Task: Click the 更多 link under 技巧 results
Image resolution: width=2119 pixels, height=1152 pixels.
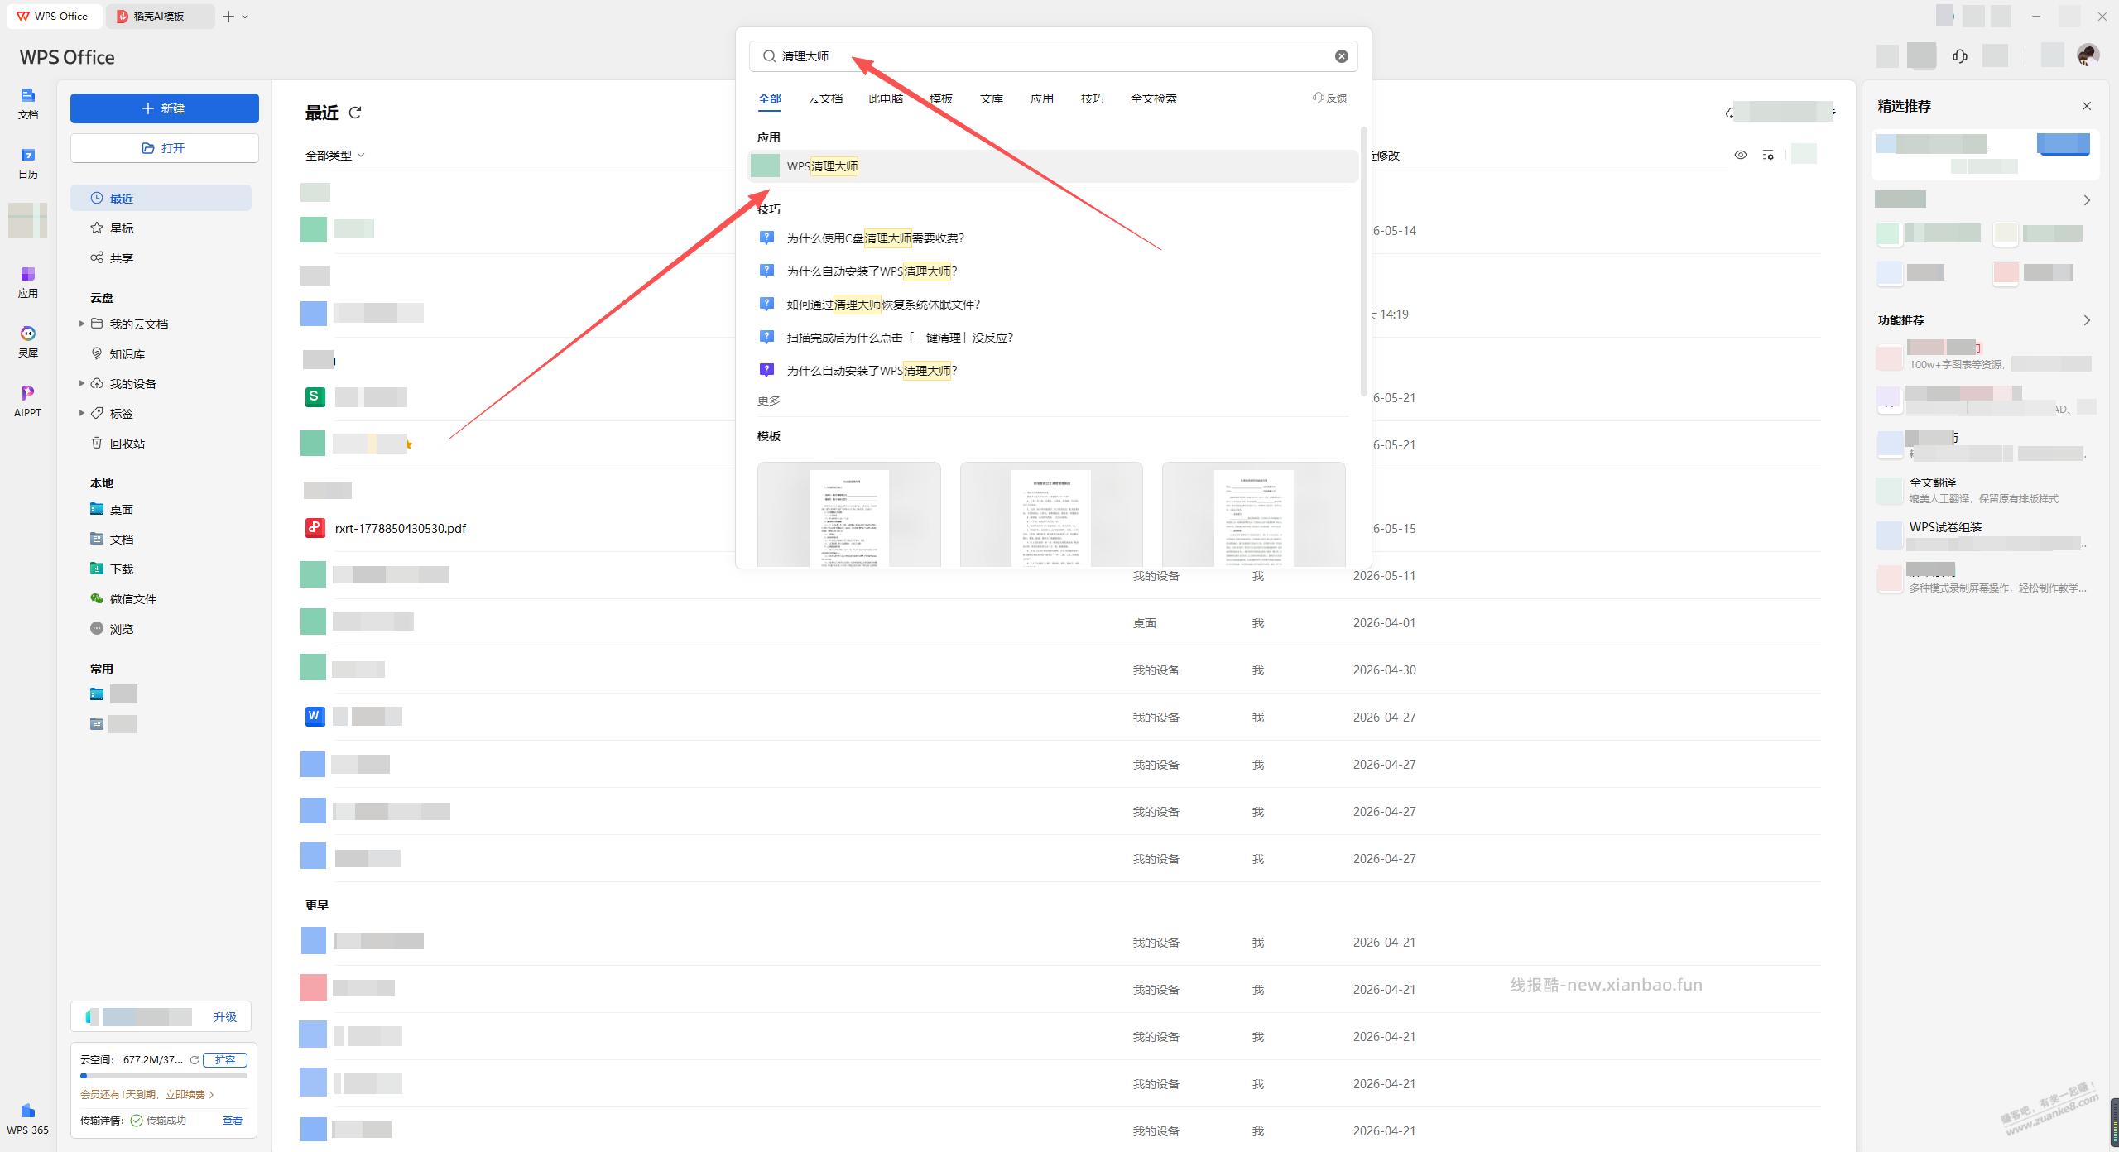Action: pyautogui.click(x=768, y=401)
